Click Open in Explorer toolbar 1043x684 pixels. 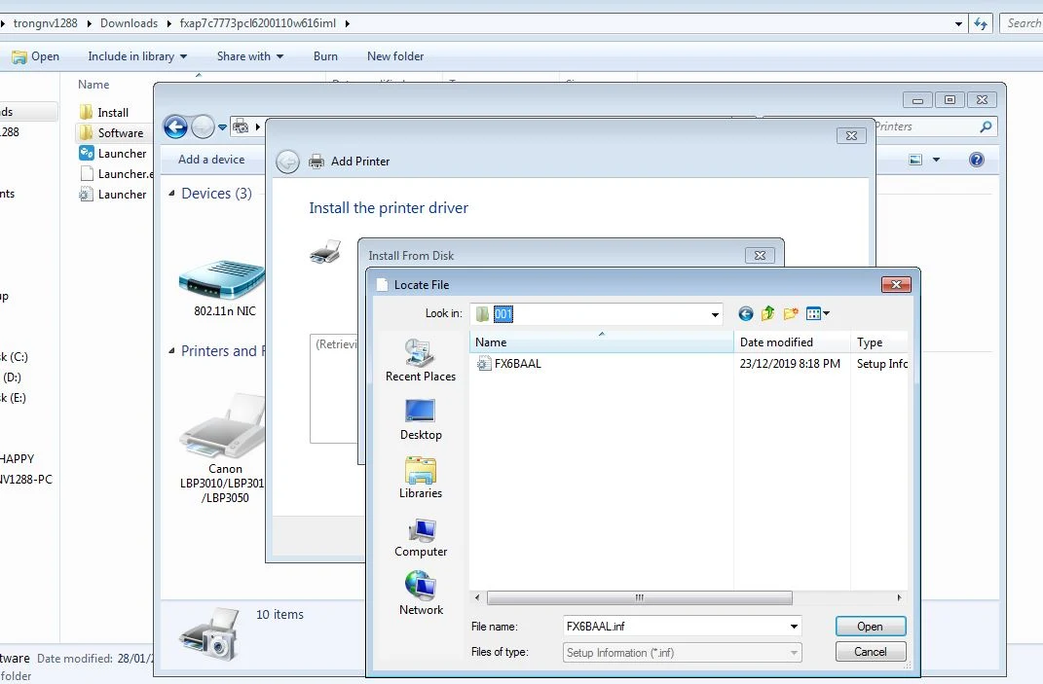(x=36, y=56)
